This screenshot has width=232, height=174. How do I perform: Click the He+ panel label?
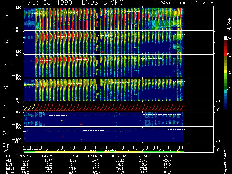(7, 41)
